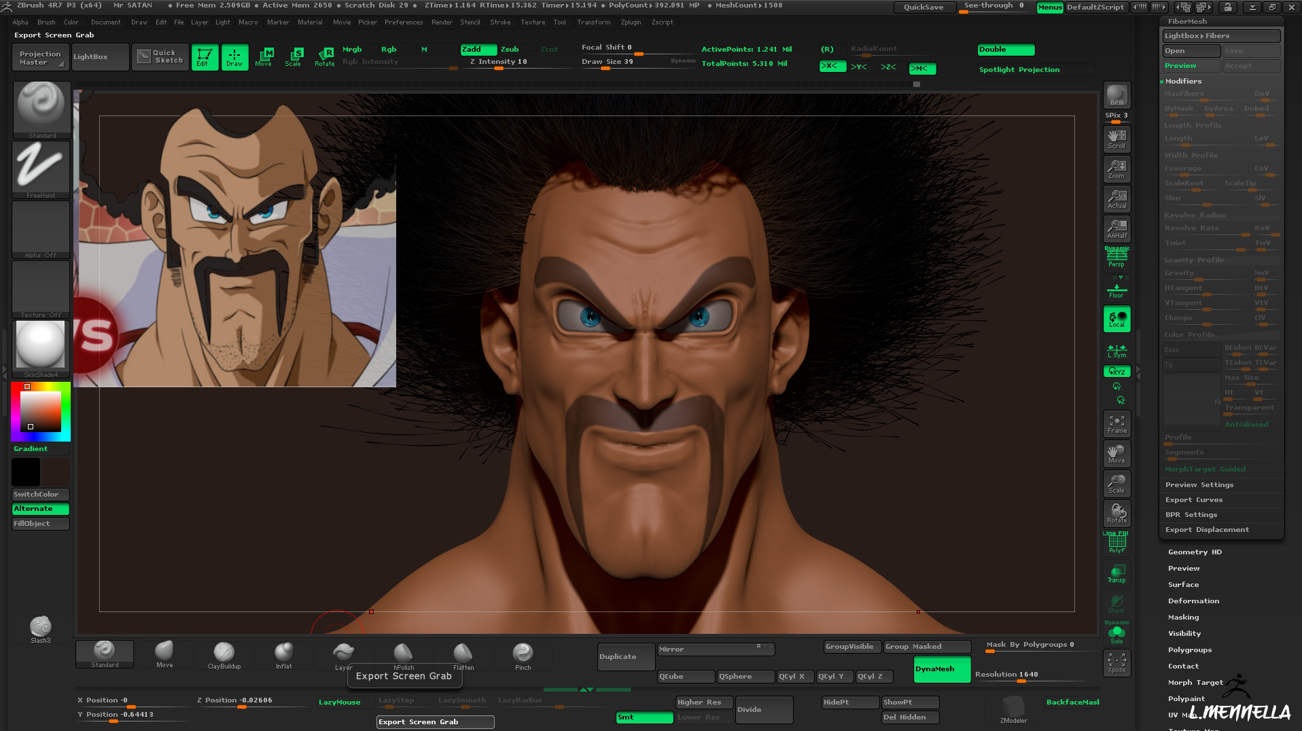Select the hPolish brush

click(x=404, y=655)
